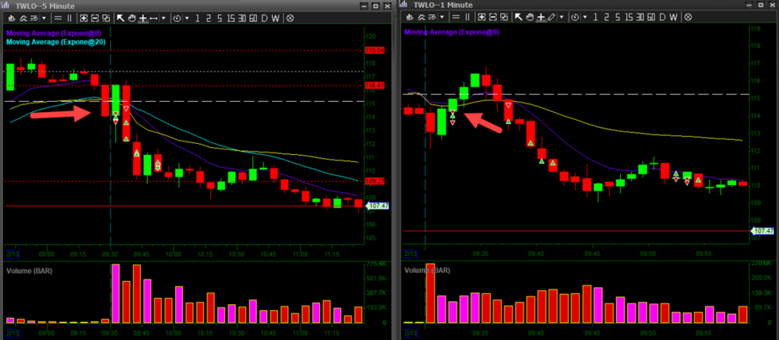Viewport: 779px width, 340px height.
Task: Click the clock time-range icon in 5 Minute chart
Action: click(x=177, y=17)
